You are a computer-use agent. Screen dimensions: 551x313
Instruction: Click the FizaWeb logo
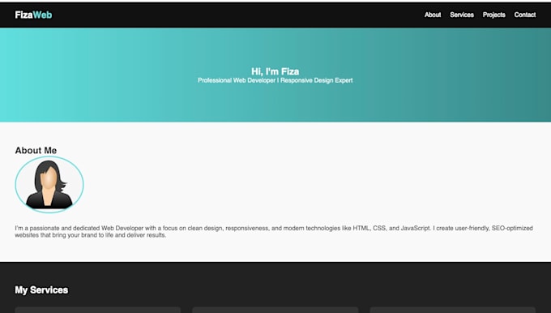point(33,15)
